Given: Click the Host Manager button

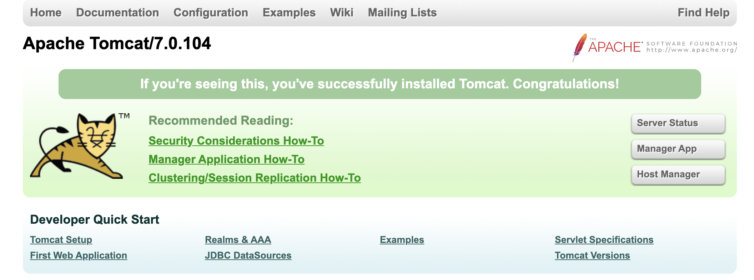Looking at the screenshot, I should tap(678, 175).
